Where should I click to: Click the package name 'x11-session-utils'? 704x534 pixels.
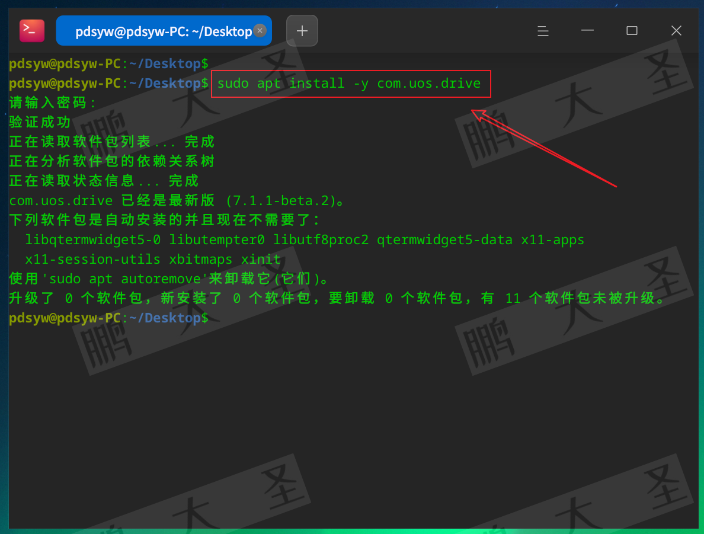pos(92,259)
